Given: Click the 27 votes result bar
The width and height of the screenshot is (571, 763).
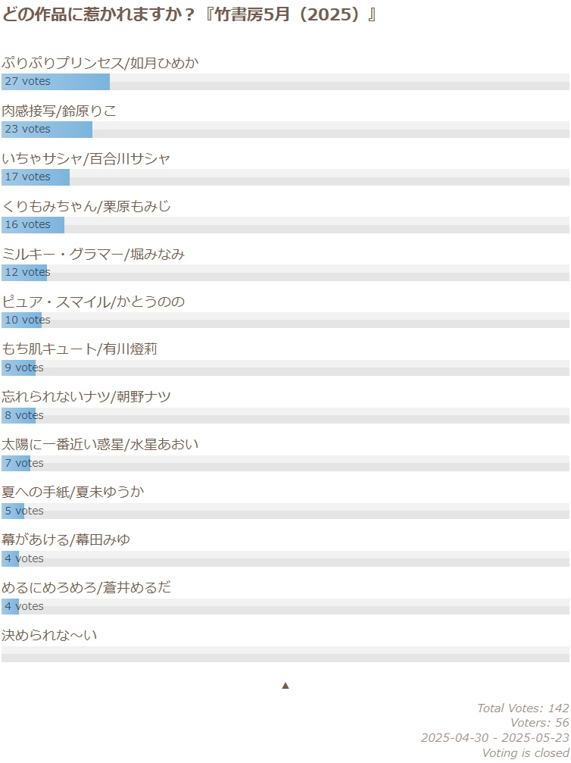Looking at the screenshot, I should (56, 82).
